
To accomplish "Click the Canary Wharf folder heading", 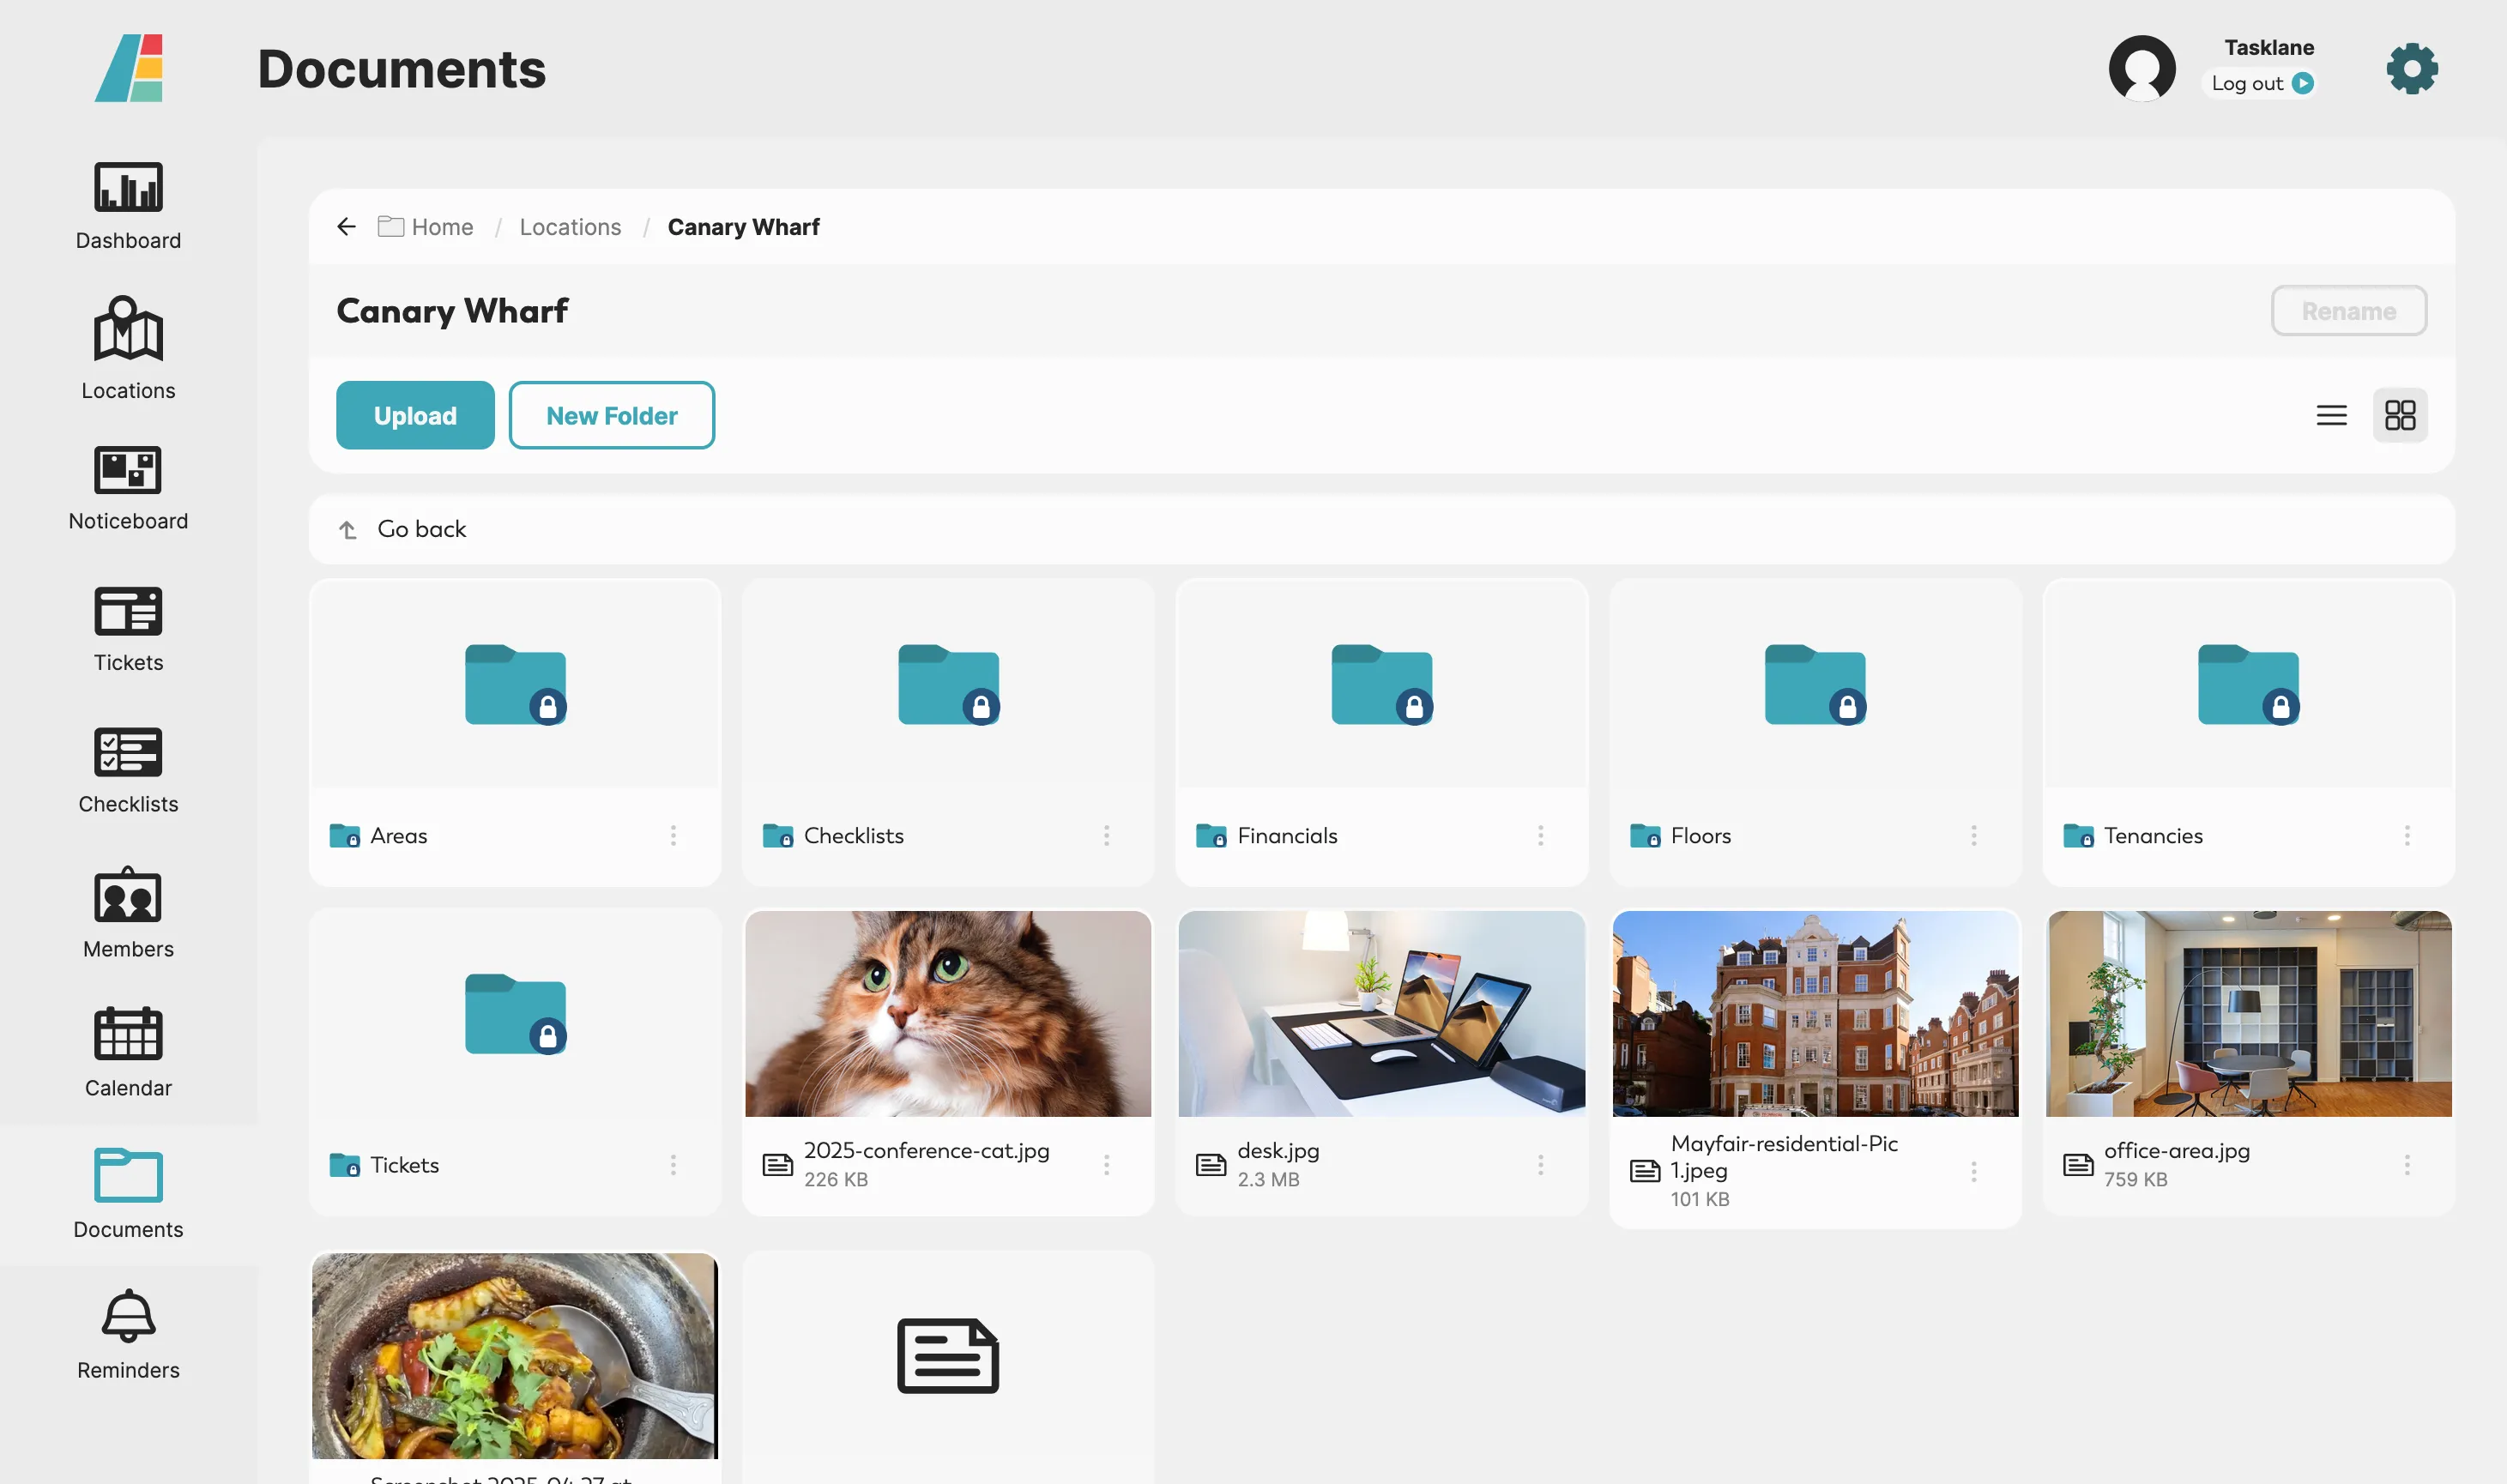I will (452, 311).
